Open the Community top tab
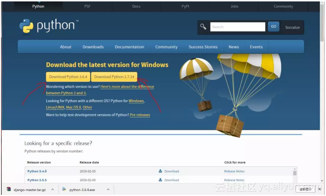 (283, 6)
